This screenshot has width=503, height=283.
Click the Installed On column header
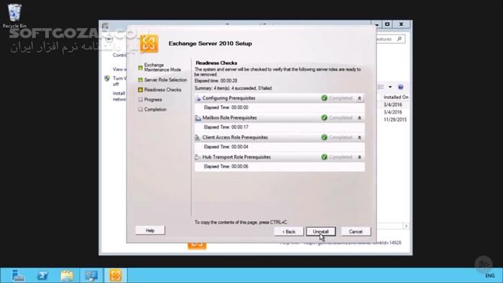click(x=396, y=97)
